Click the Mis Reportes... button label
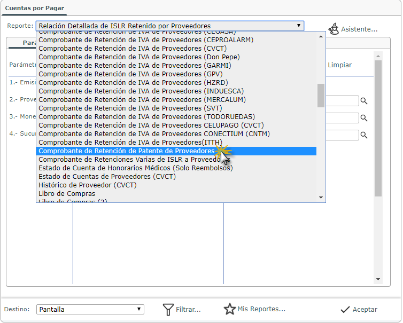 (x=261, y=309)
